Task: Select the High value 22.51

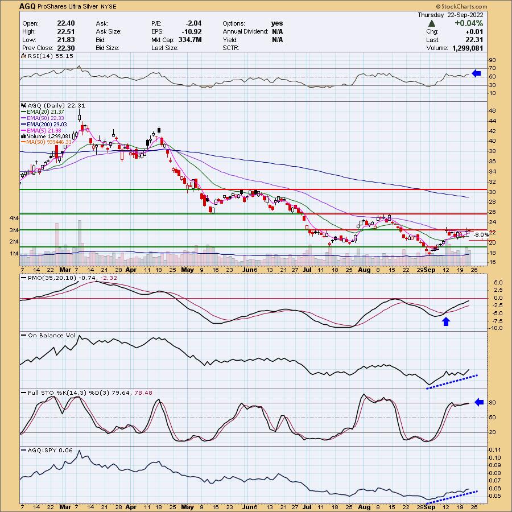Action: pyautogui.click(x=66, y=32)
